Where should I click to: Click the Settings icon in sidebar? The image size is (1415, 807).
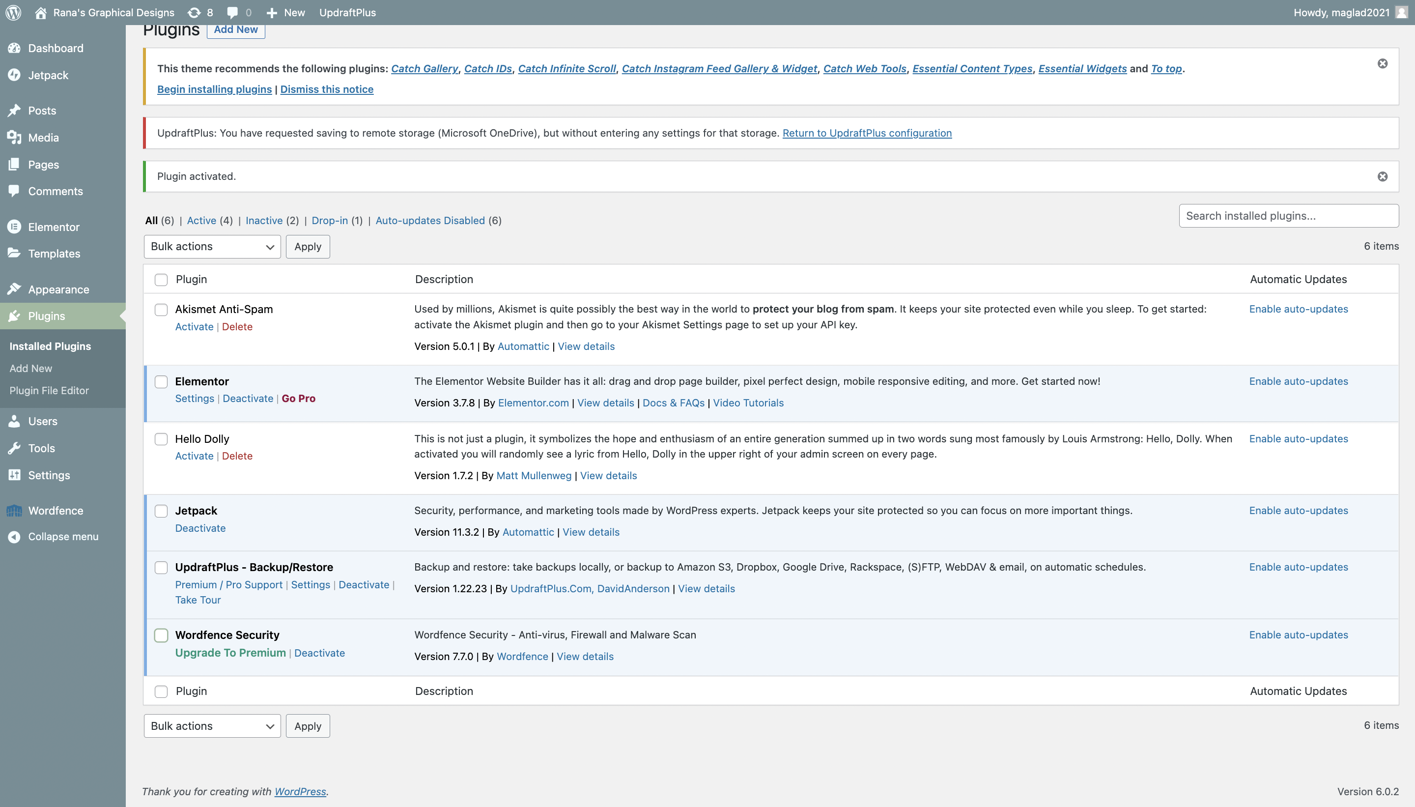pyautogui.click(x=14, y=475)
